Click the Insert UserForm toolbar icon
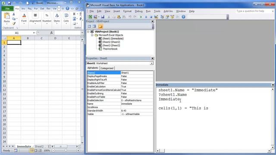Image resolution: width=276 pixels, height=155 pixels. point(95,17)
